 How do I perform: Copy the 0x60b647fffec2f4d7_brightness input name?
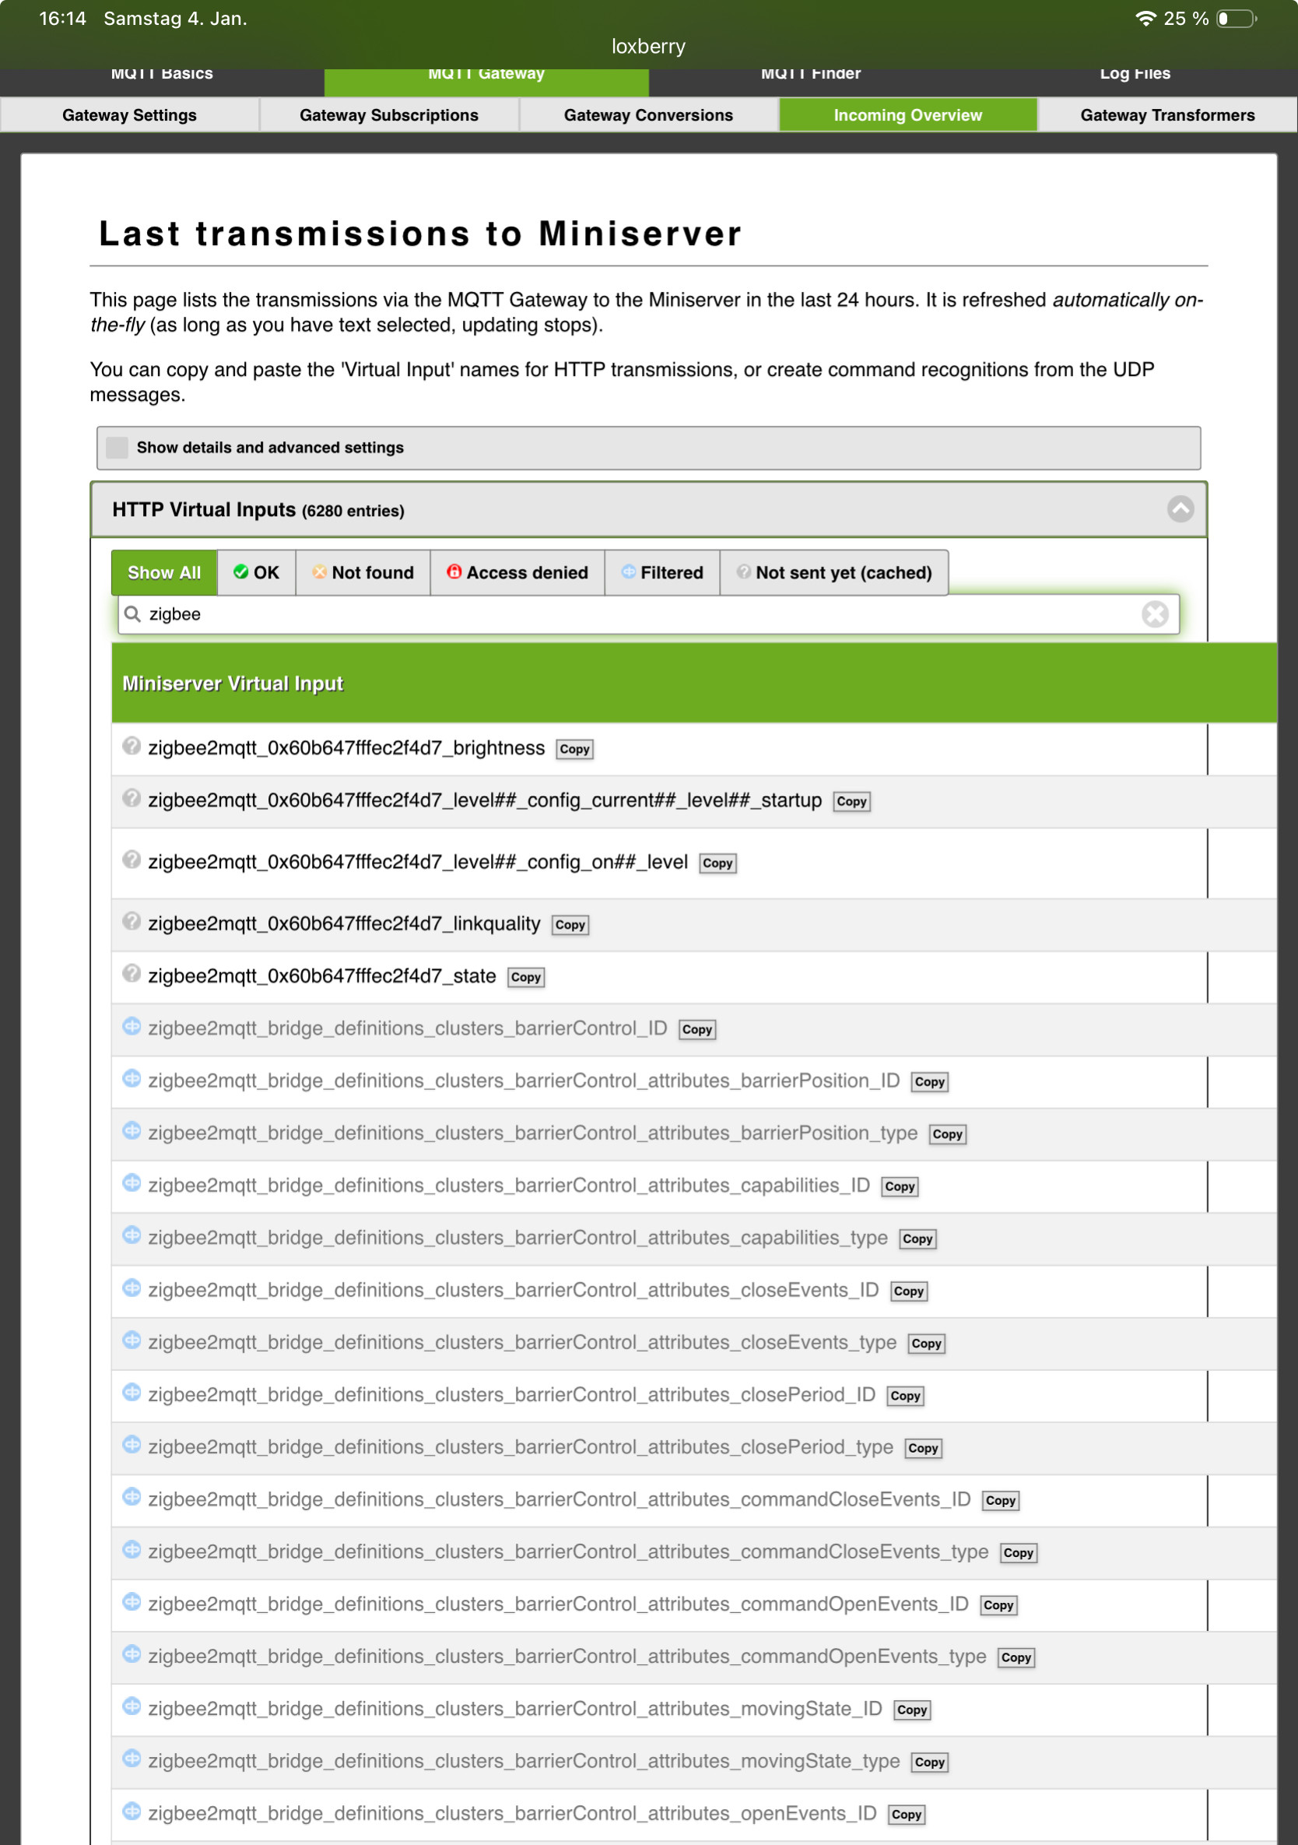pyautogui.click(x=574, y=749)
